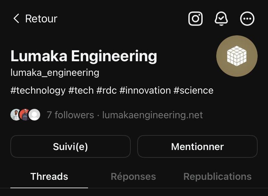Tap the #science hashtag
The height and width of the screenshot is (196, 268).
pos(193,90)
